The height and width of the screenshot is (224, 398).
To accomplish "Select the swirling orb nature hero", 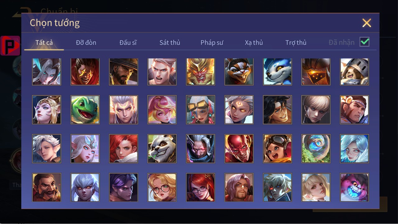I will [316, 149].
